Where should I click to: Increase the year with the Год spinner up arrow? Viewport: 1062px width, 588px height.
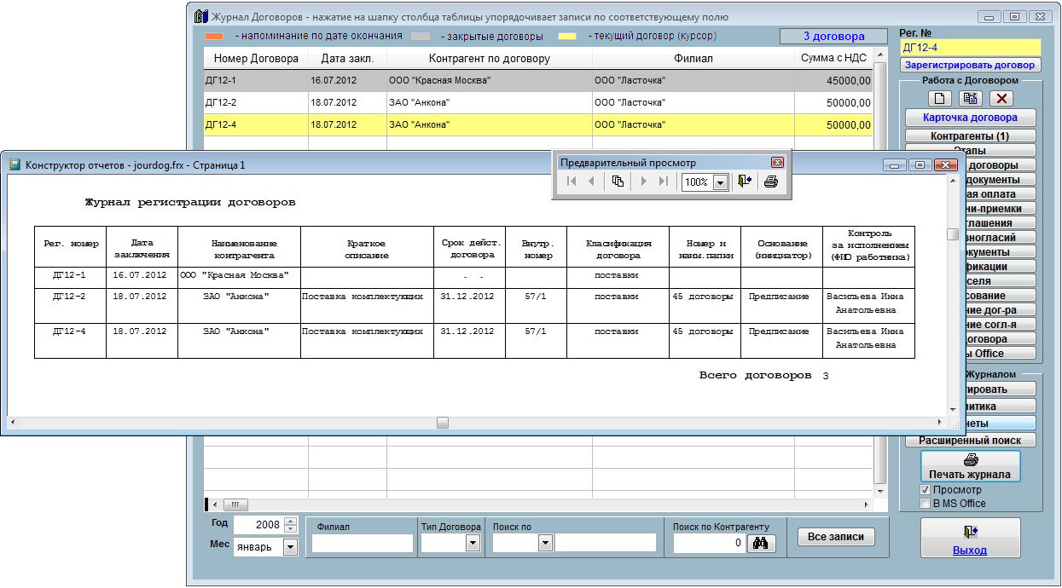[x=291, y=522]
